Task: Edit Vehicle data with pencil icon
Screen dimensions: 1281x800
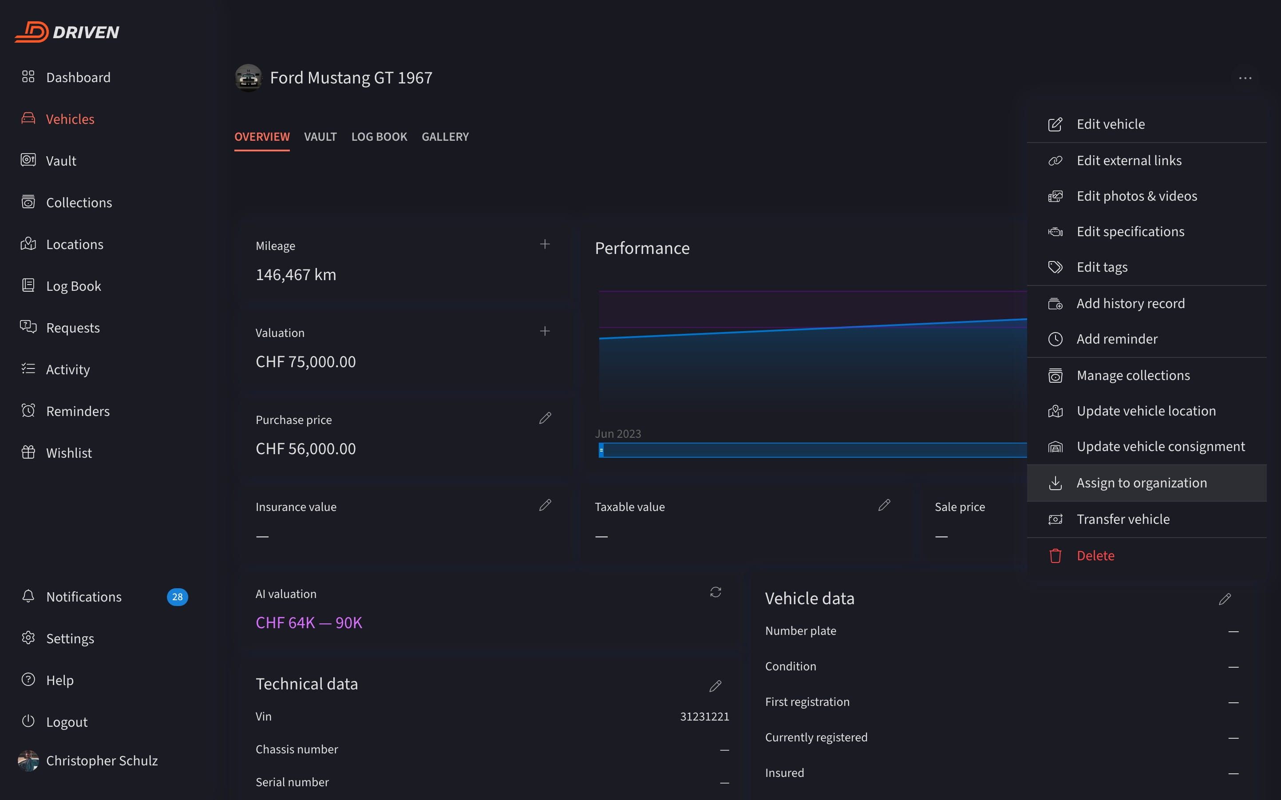Action: click(x=1225, y=599)
